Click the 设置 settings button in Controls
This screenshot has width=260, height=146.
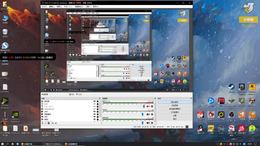(175, 116)
